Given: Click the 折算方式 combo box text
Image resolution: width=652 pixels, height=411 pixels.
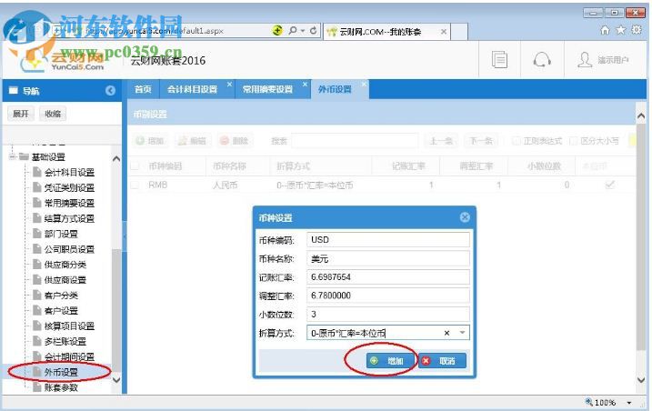Looking at the screenshot, I should 348,333.
